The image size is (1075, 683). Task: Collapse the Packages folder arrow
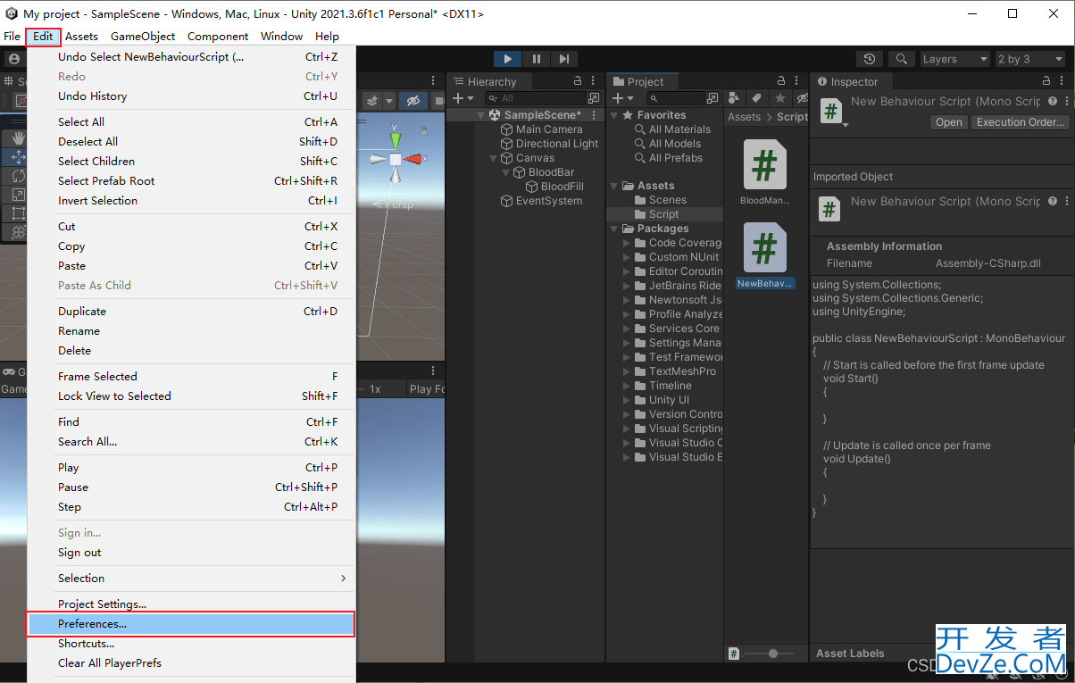614,229
